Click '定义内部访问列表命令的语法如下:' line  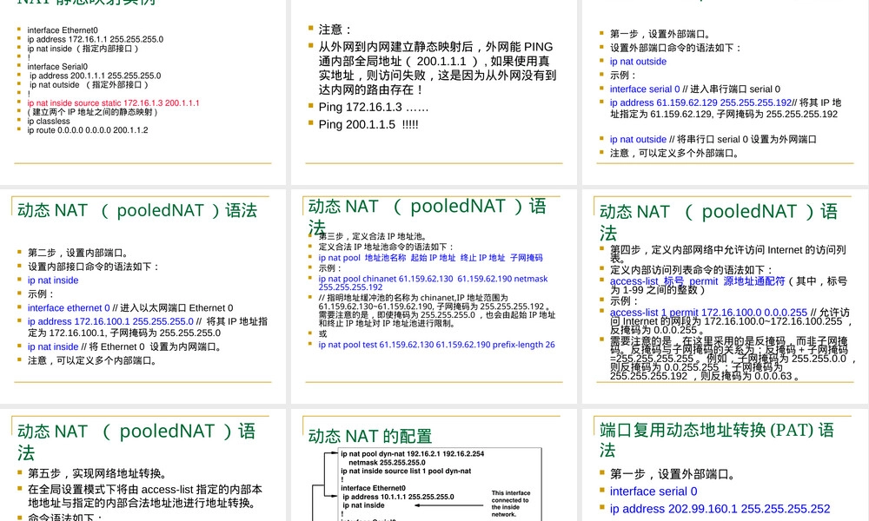pyautogui.click(x=691, y=270)
